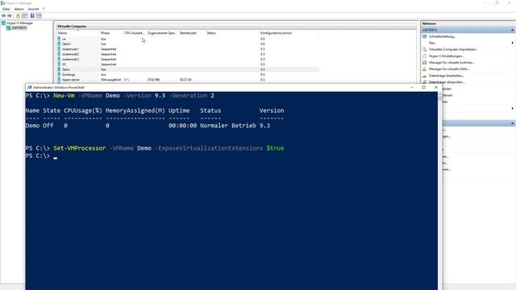The width and height of the screenshot is (516, 290).
Task: Select the clusternode2 virtual machine name
Action: 70,54
